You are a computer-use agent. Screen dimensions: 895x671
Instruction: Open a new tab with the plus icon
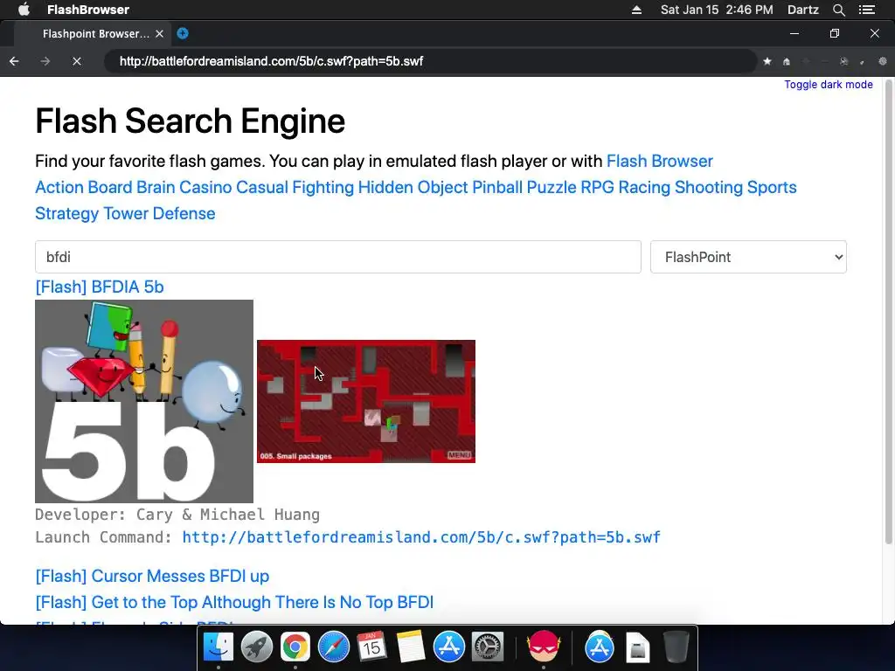coord(183,34)
